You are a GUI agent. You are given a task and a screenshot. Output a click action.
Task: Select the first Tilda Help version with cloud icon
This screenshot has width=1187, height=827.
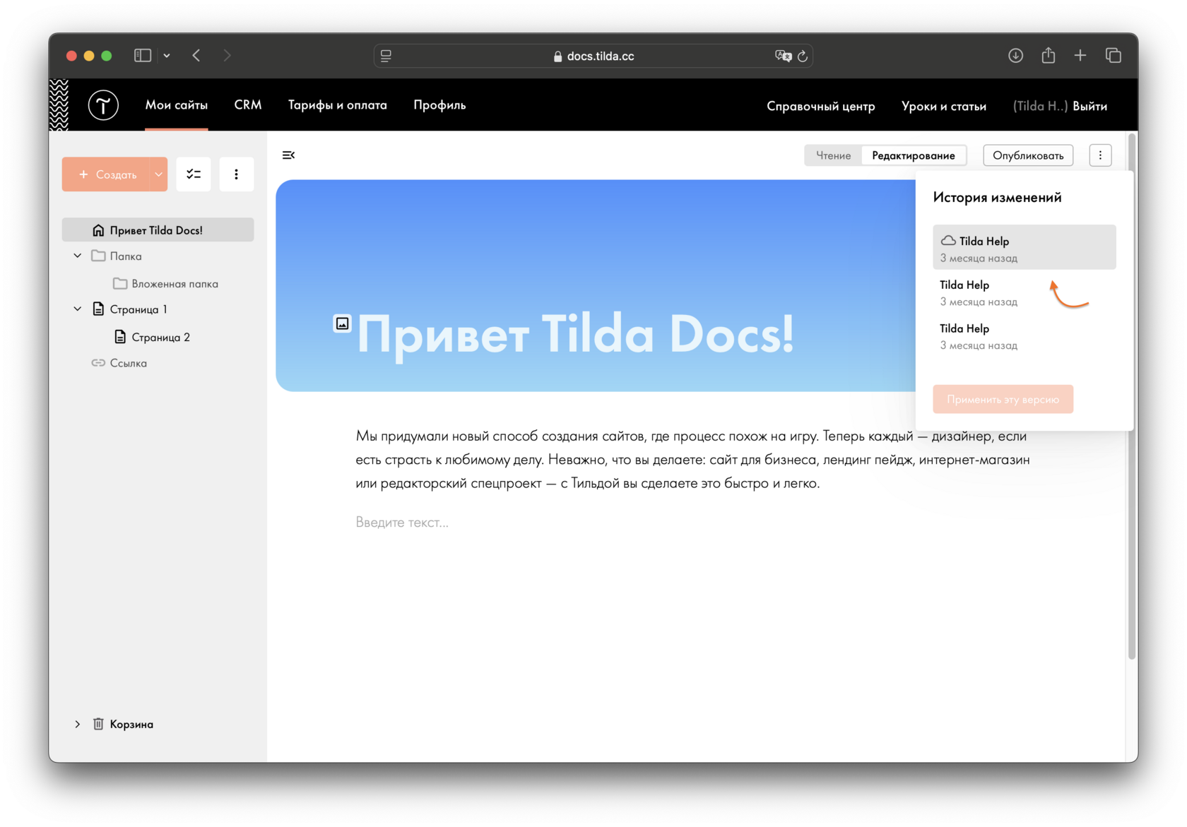pos(1024,248)
